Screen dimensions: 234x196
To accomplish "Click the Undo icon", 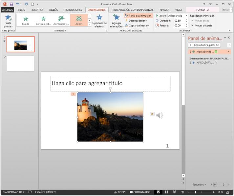I will (x=18, y=4).
